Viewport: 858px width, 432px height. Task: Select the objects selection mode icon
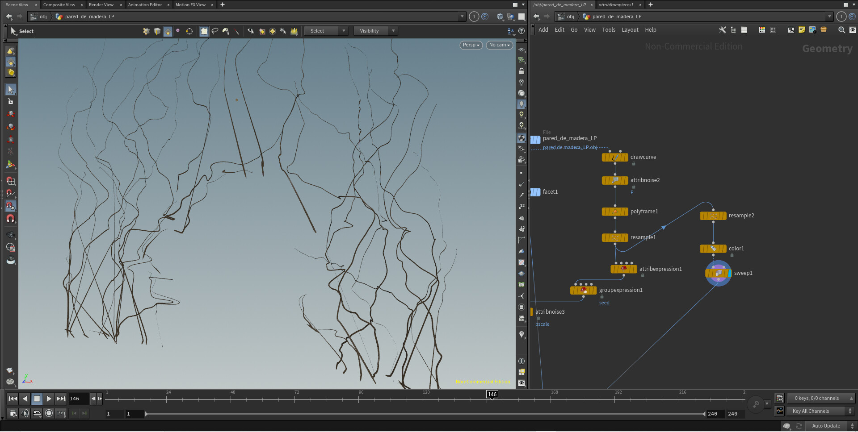point(146,31)
